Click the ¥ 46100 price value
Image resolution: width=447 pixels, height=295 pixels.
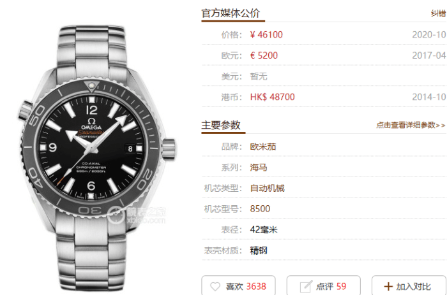[266, 34]
